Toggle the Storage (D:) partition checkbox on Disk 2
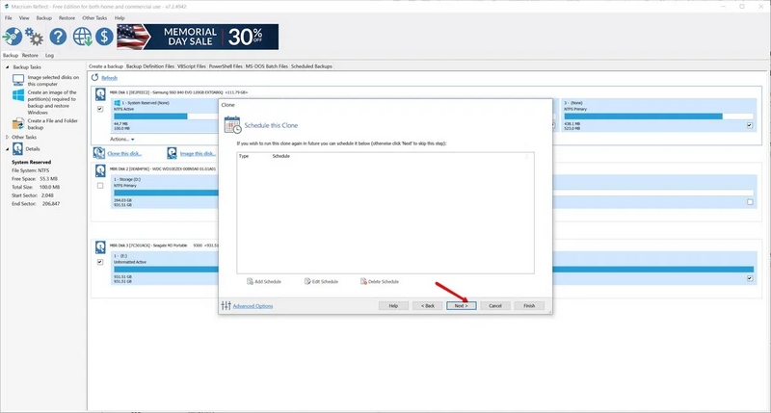 pyautogui.click(x=100, y=186)
